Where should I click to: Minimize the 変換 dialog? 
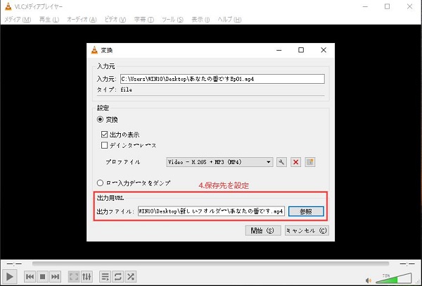[x=279, y=50]
